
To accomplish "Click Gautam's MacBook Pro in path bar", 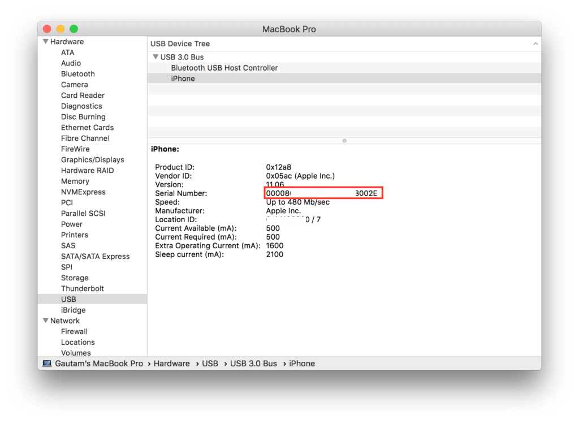I will pyautogui.click(x=99, y=364).
